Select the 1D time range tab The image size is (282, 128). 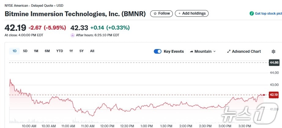pos(14,51)
